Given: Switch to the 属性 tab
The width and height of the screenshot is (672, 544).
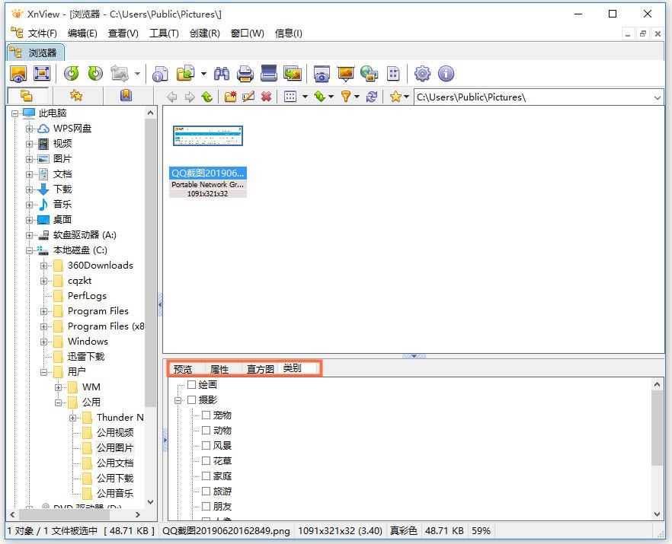Looking at the screenshot, I should 219,369.
